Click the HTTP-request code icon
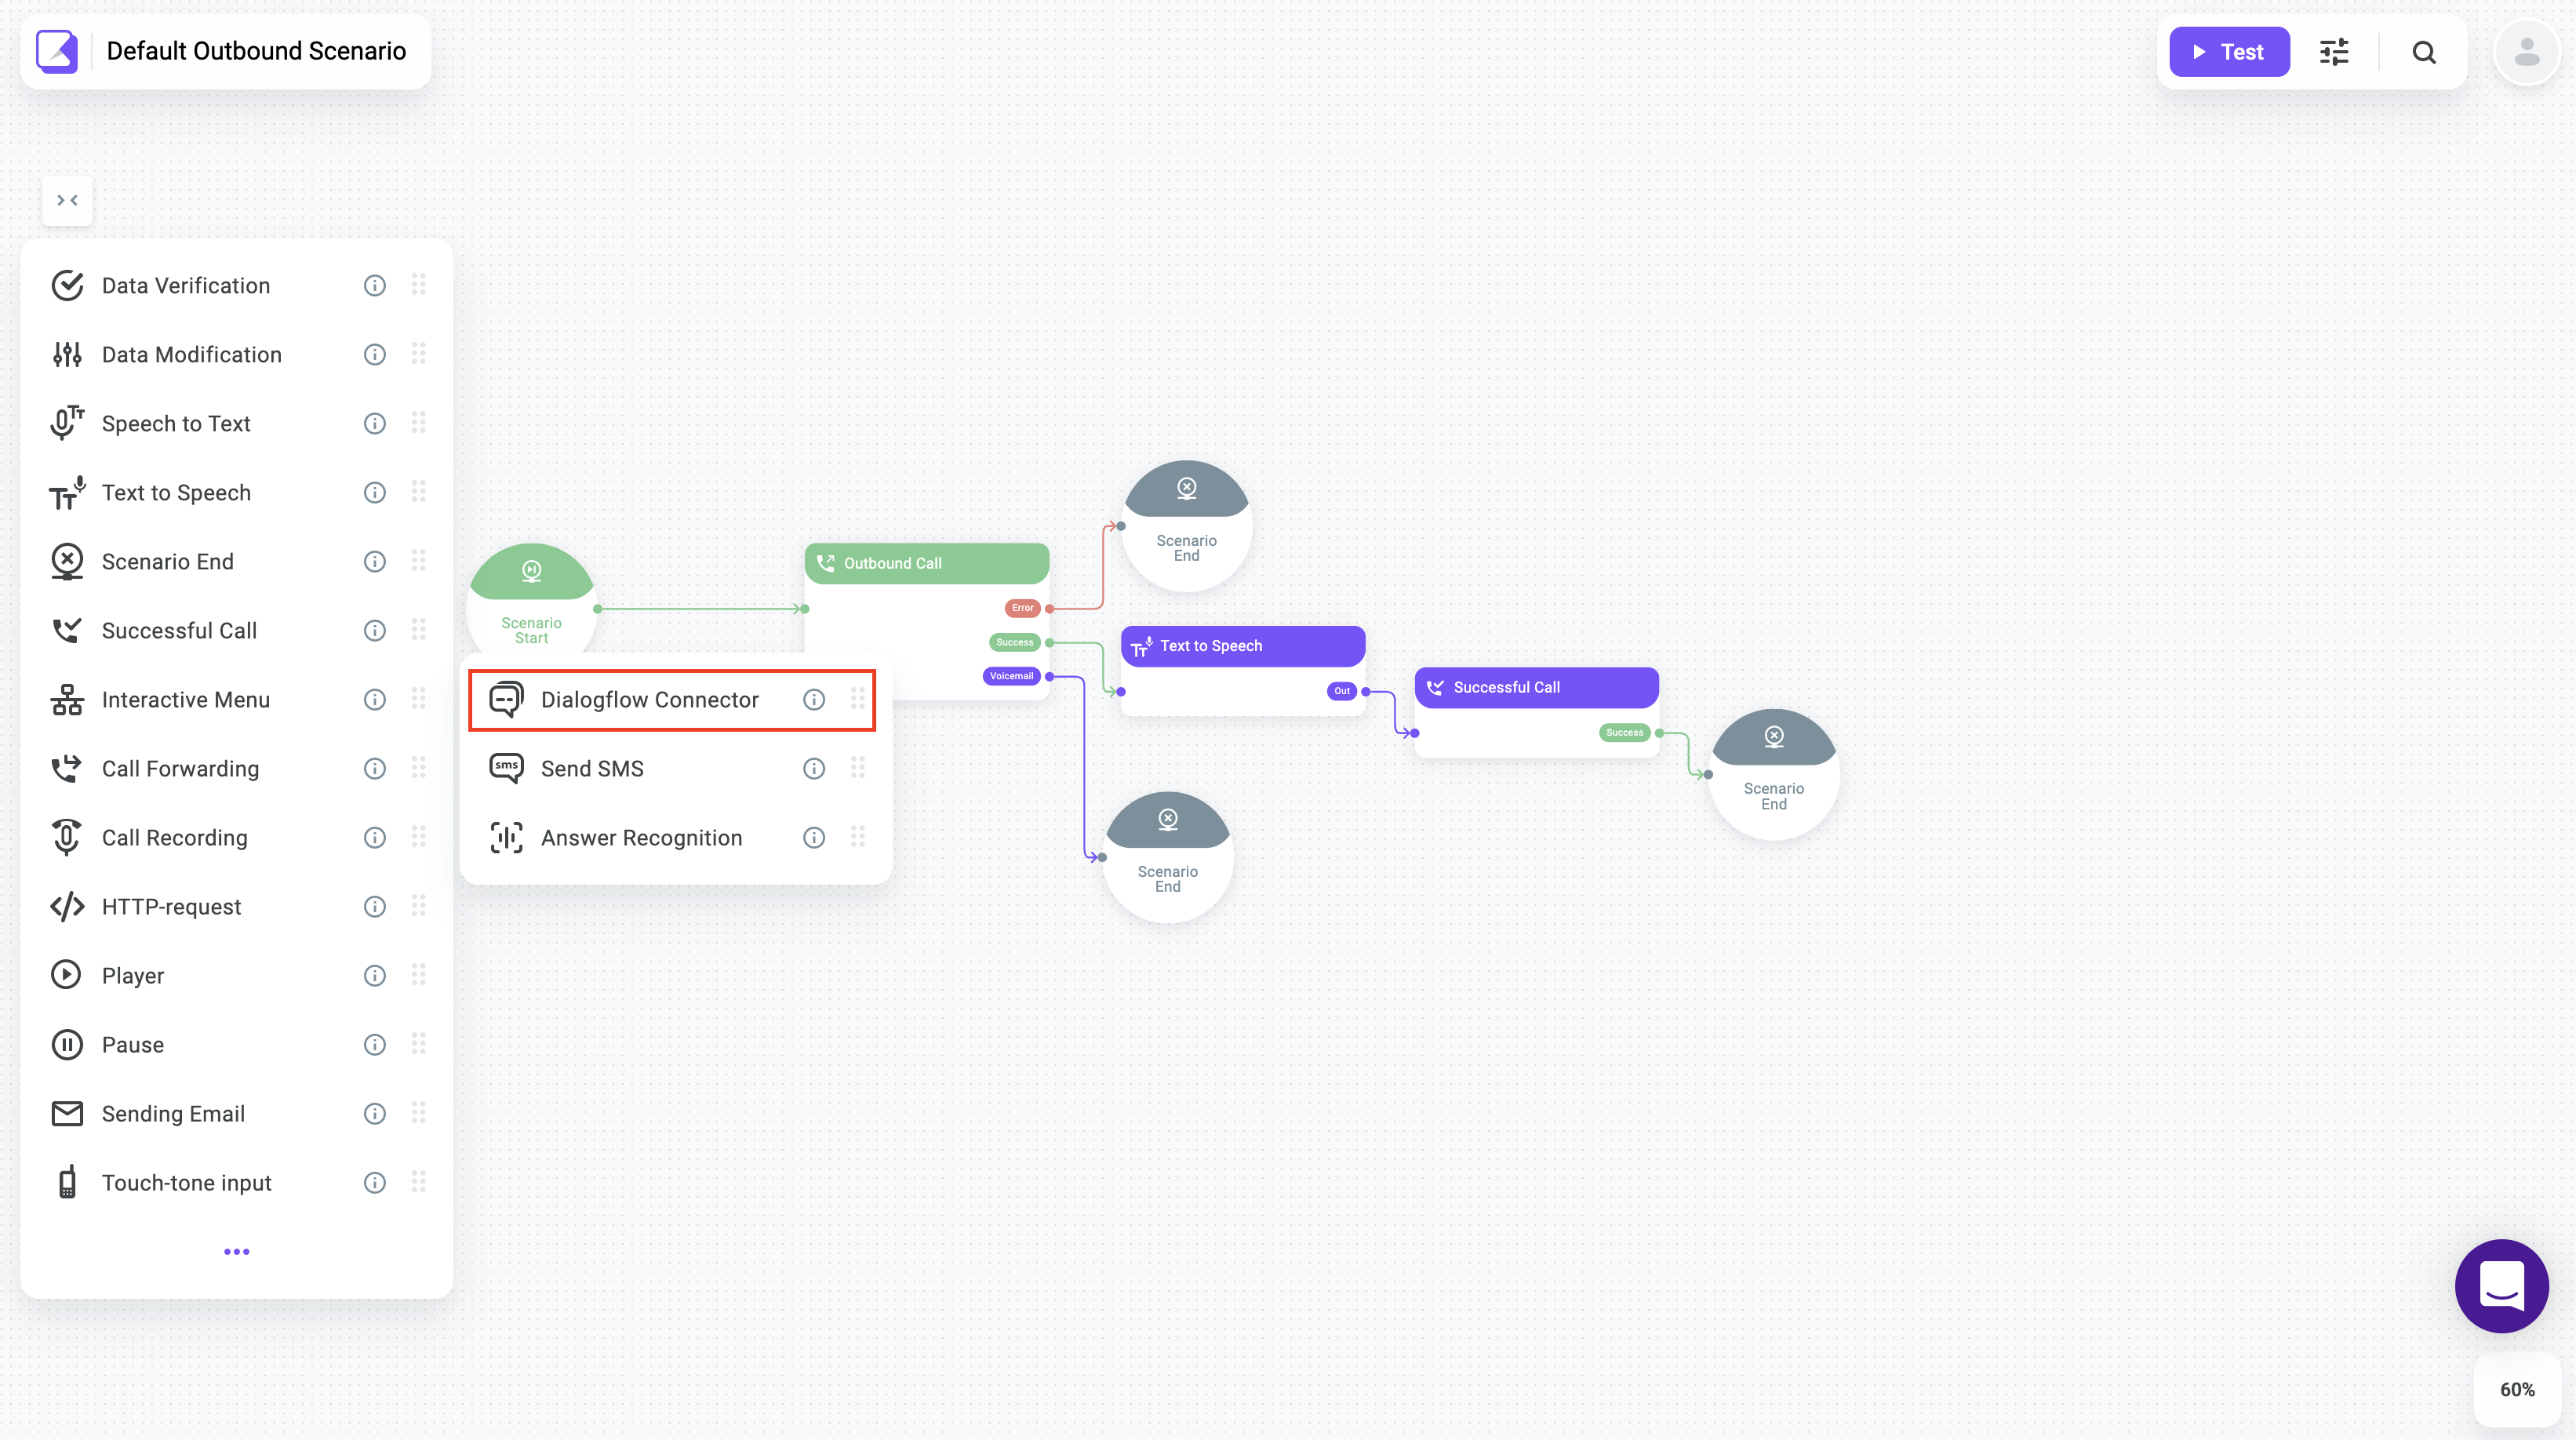2576x1440 pixels. 67,907
